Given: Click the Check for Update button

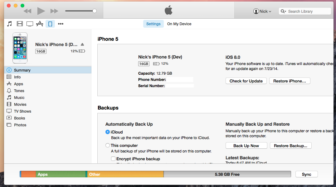Looking at the screenshot, I should tap(246, 81).
